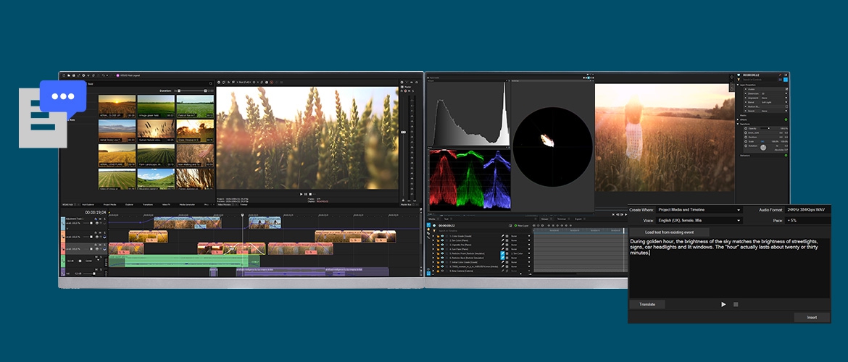
Task: Expand the Color Grade layer row
Action: click(433, 236)
